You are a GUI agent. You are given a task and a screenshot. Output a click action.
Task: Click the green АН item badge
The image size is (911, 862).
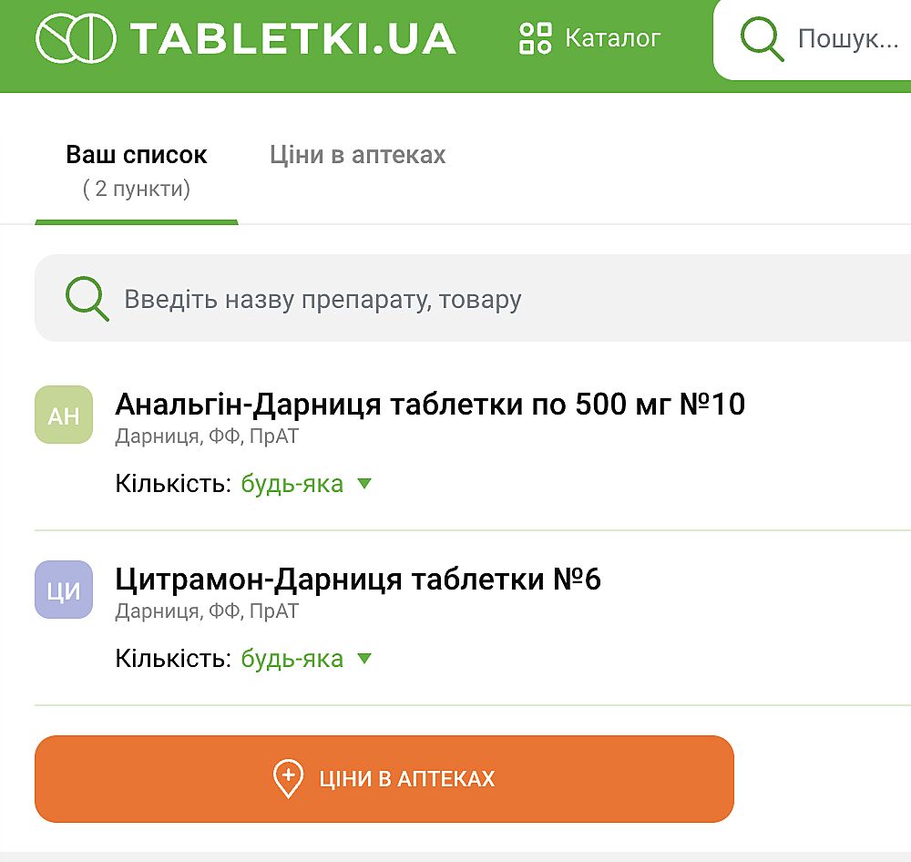pyautogui.click(x=64, y=415)
